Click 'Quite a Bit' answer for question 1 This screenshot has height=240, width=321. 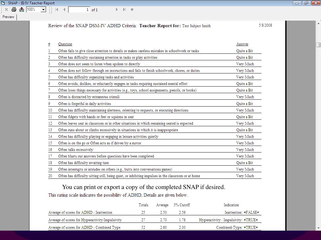click(245, 51)
